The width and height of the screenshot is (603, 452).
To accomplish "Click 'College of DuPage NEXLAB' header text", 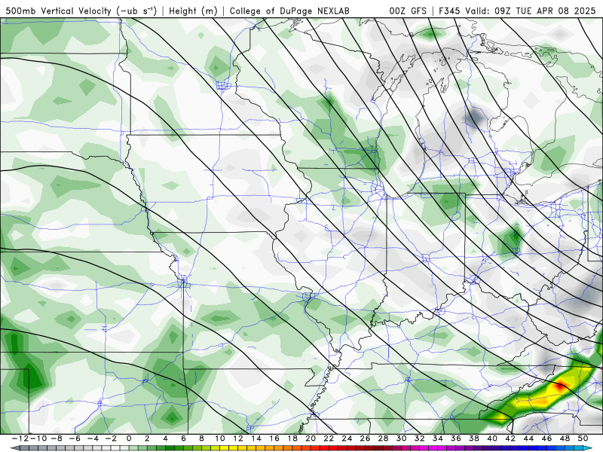I will (289, 11).
